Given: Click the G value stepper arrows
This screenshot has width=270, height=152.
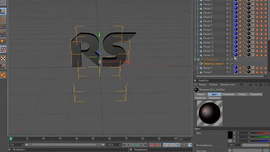Looking at the screenshot, I should [x=248, y=137].
